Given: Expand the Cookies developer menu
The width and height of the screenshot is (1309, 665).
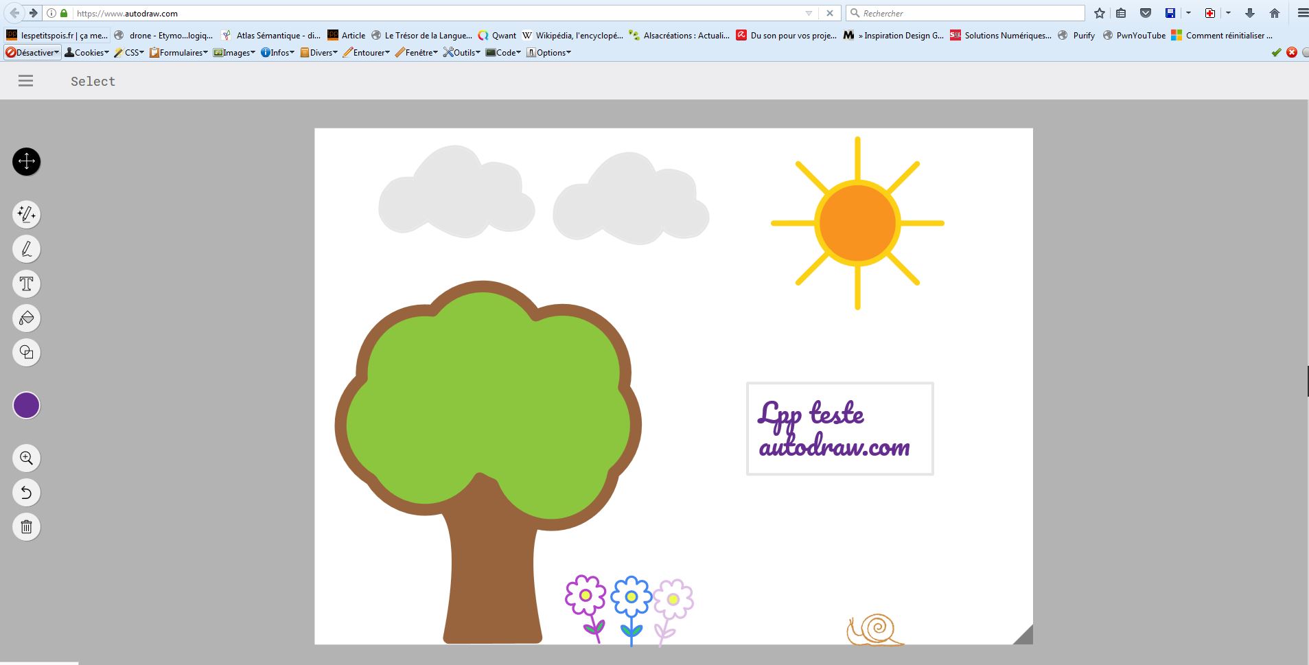Looking at the screenshot, I should 86,52.
